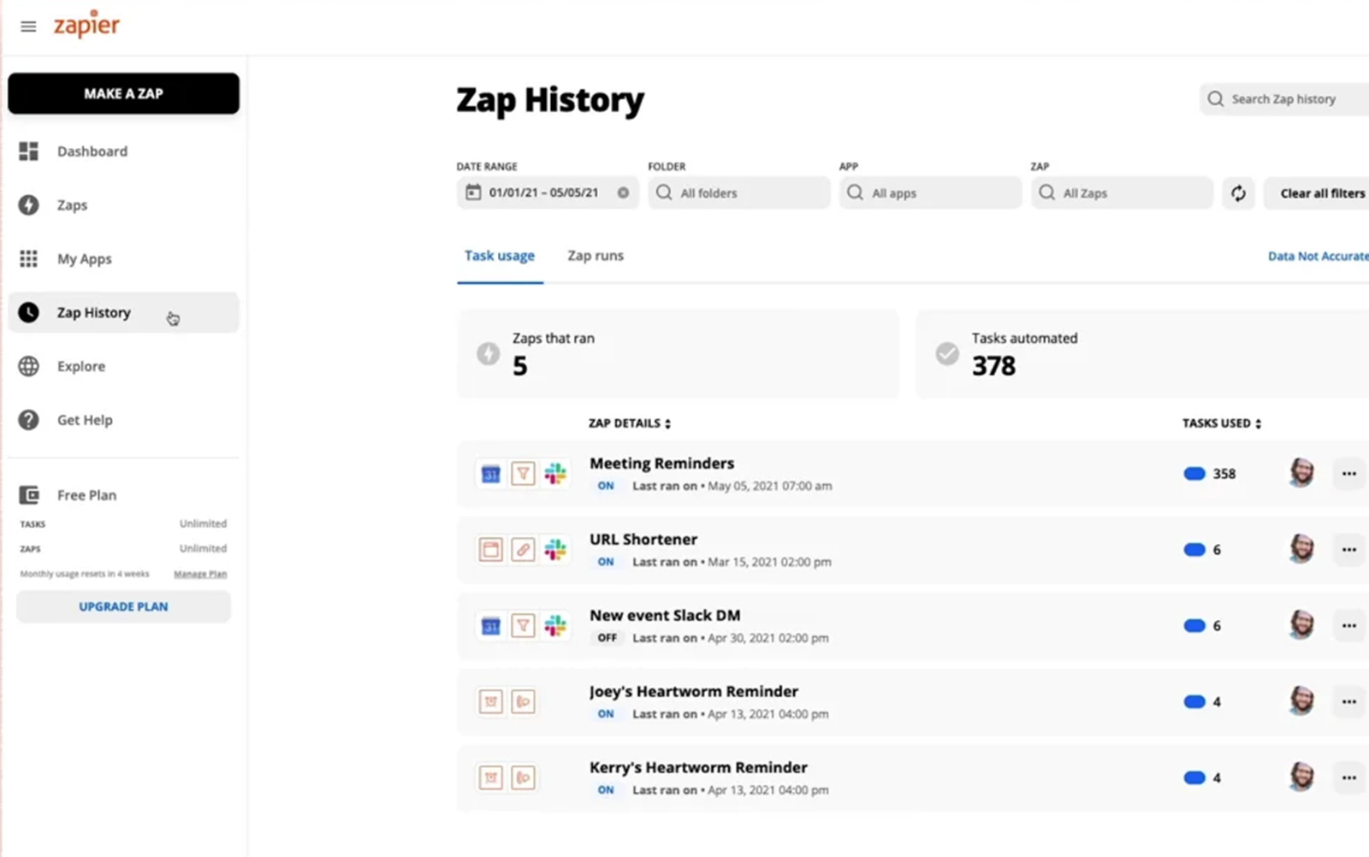Click schedule icon in Joey's Heartworm Reminder row
The height and width of the screenshot is (857, 1369).
tap(490, 702)
